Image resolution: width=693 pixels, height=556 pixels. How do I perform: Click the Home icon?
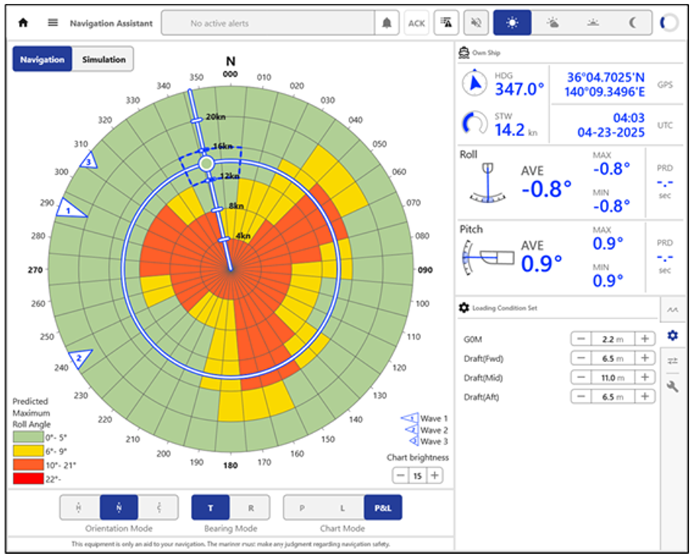(23, 23)
